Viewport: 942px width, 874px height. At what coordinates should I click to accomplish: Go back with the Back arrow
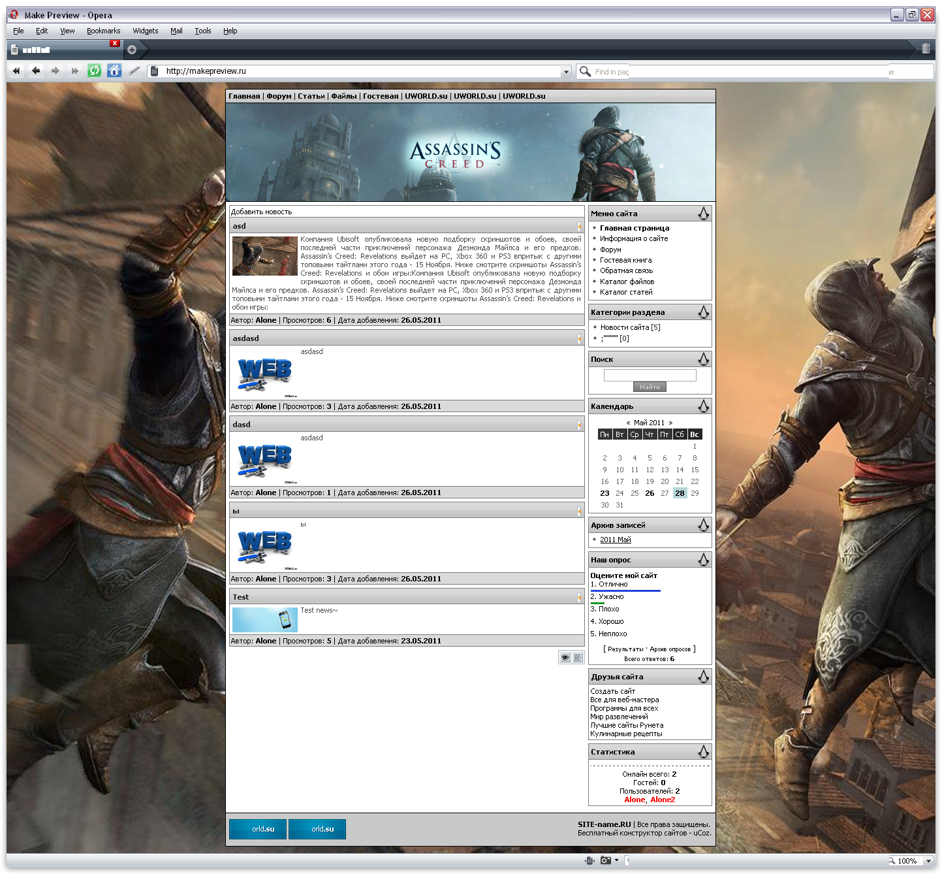point(36,71)
